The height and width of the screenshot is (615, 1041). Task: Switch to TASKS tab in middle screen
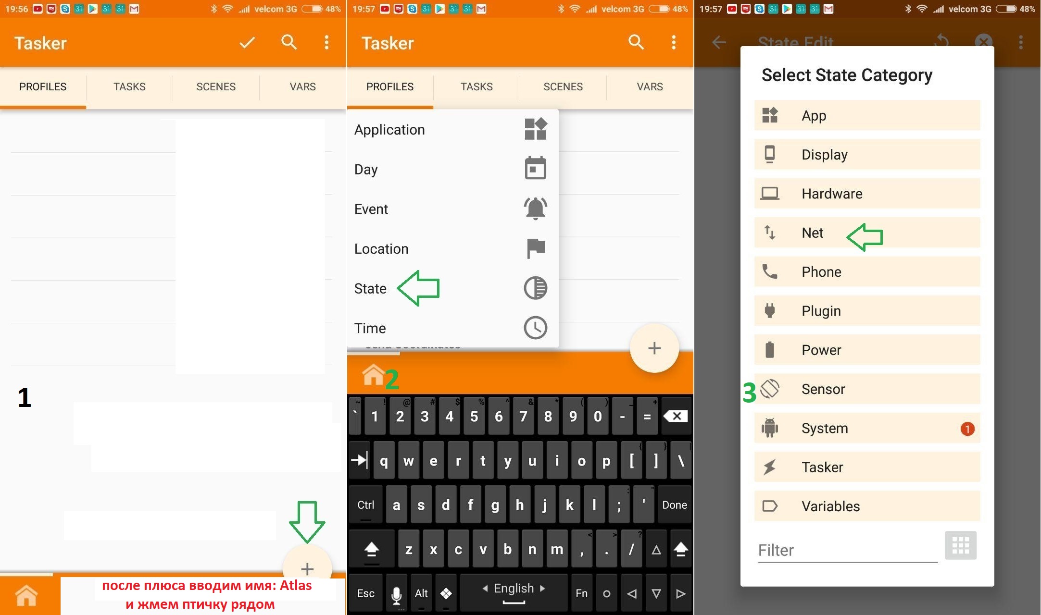click(x=477, y=86)
